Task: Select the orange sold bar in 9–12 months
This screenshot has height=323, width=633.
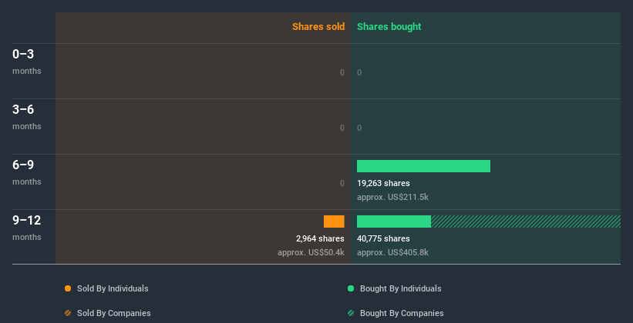Action: (x=334, y=221)
